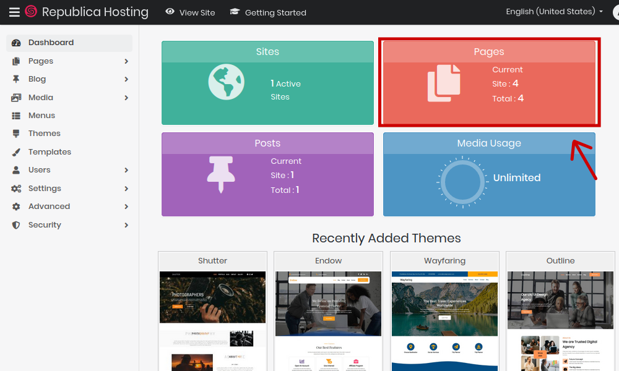The width and height of the screenshot is (619, 371).
Task: Open the Menus sidebar item
Action: point(41,116)
